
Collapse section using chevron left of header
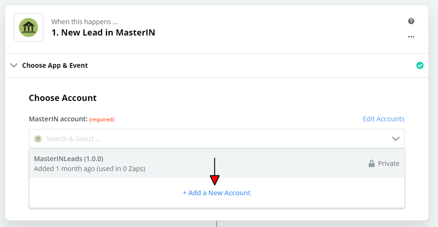(x=14, y=65)
